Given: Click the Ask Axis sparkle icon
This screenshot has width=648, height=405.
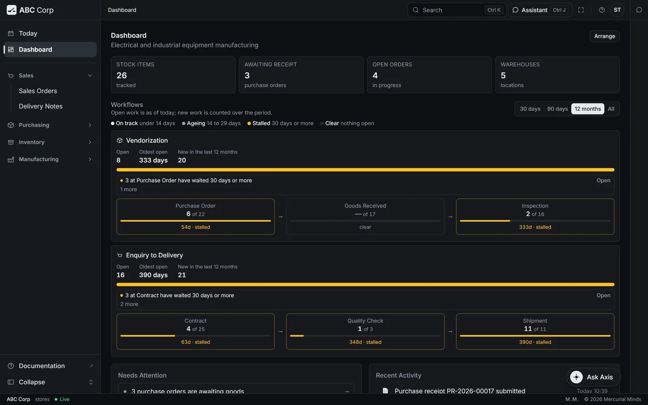Looking at the screenshot, I should (x=576, y=377).
